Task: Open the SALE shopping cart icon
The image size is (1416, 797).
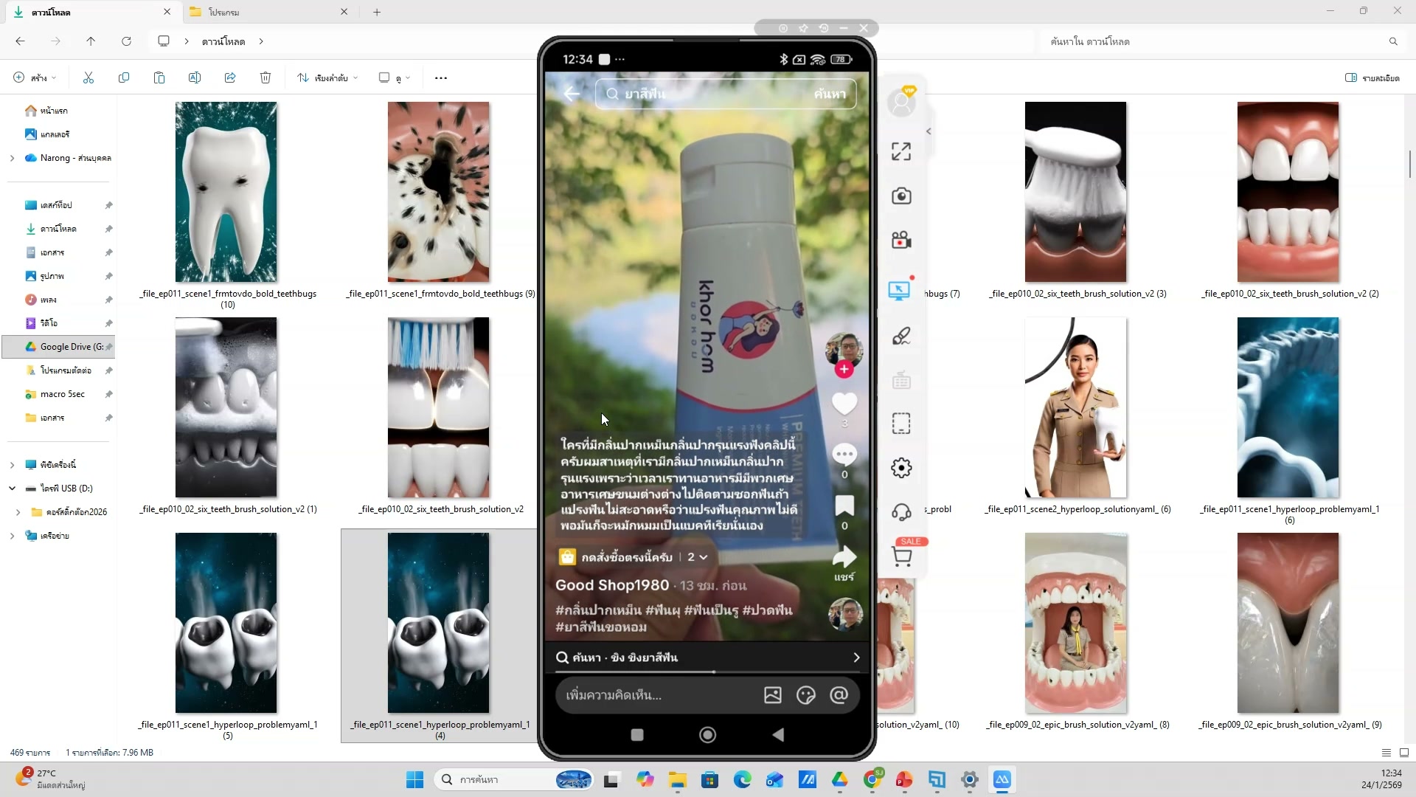Action: tap(901, 556)
